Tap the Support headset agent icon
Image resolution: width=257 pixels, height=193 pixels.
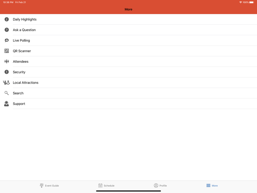click(x=6, y=104)
